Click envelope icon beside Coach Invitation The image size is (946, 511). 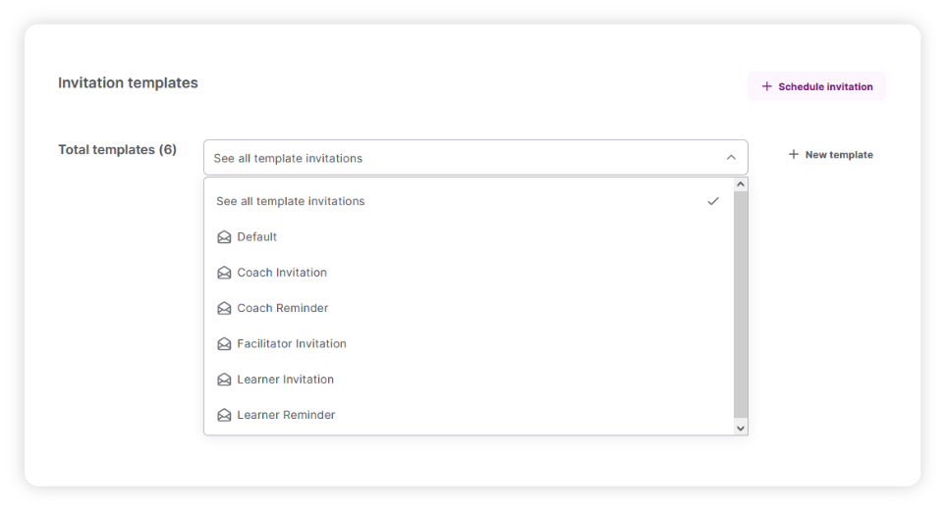tap(224, 273)
